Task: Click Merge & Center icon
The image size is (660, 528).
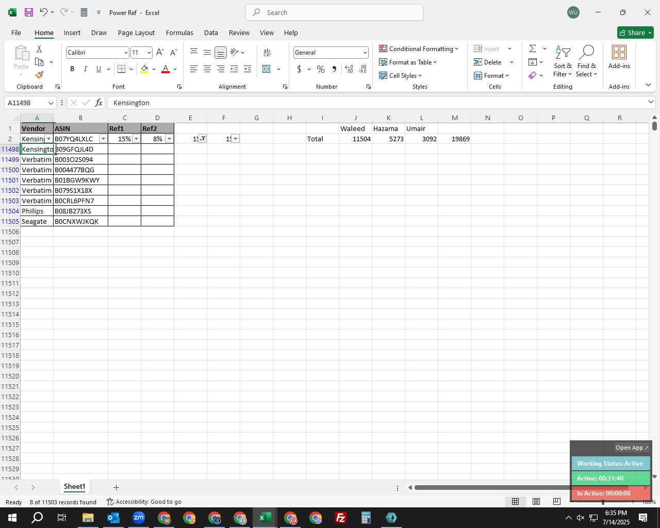Action: point(267,69)
